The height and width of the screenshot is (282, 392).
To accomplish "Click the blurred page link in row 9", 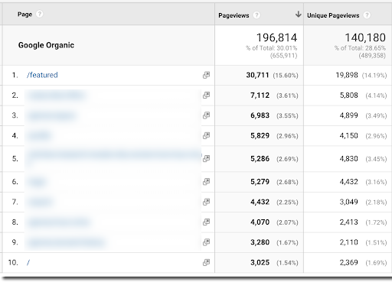I will pyautogui.click(x=67, y=242).
